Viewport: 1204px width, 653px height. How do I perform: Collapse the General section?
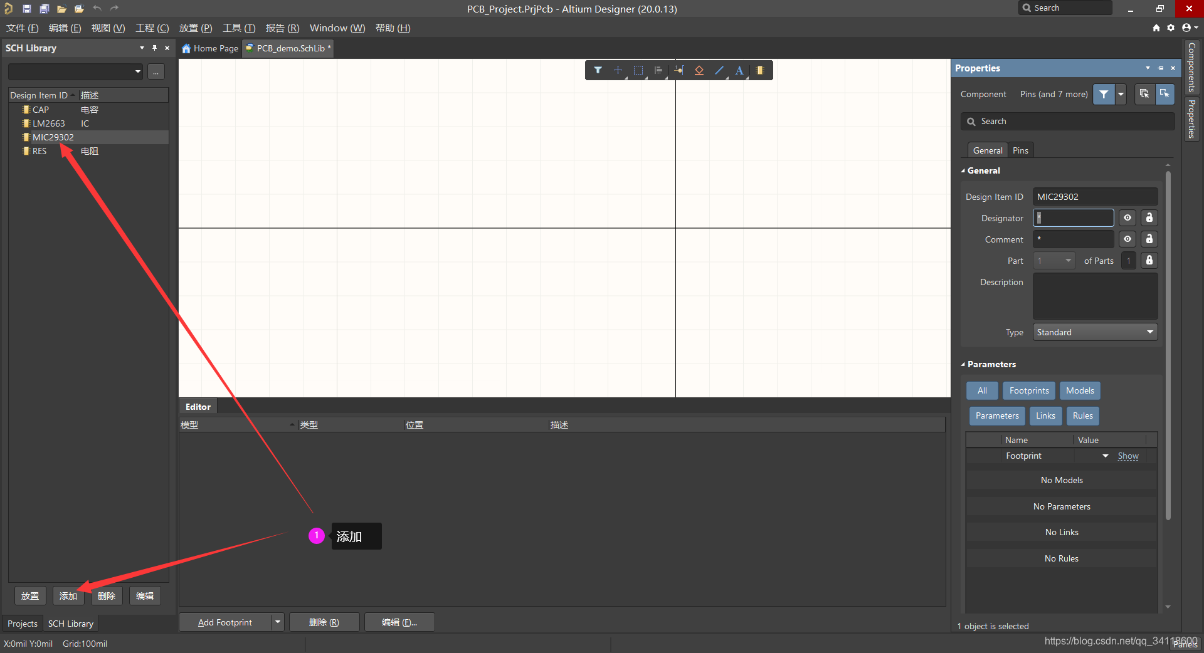pos(963,170)
